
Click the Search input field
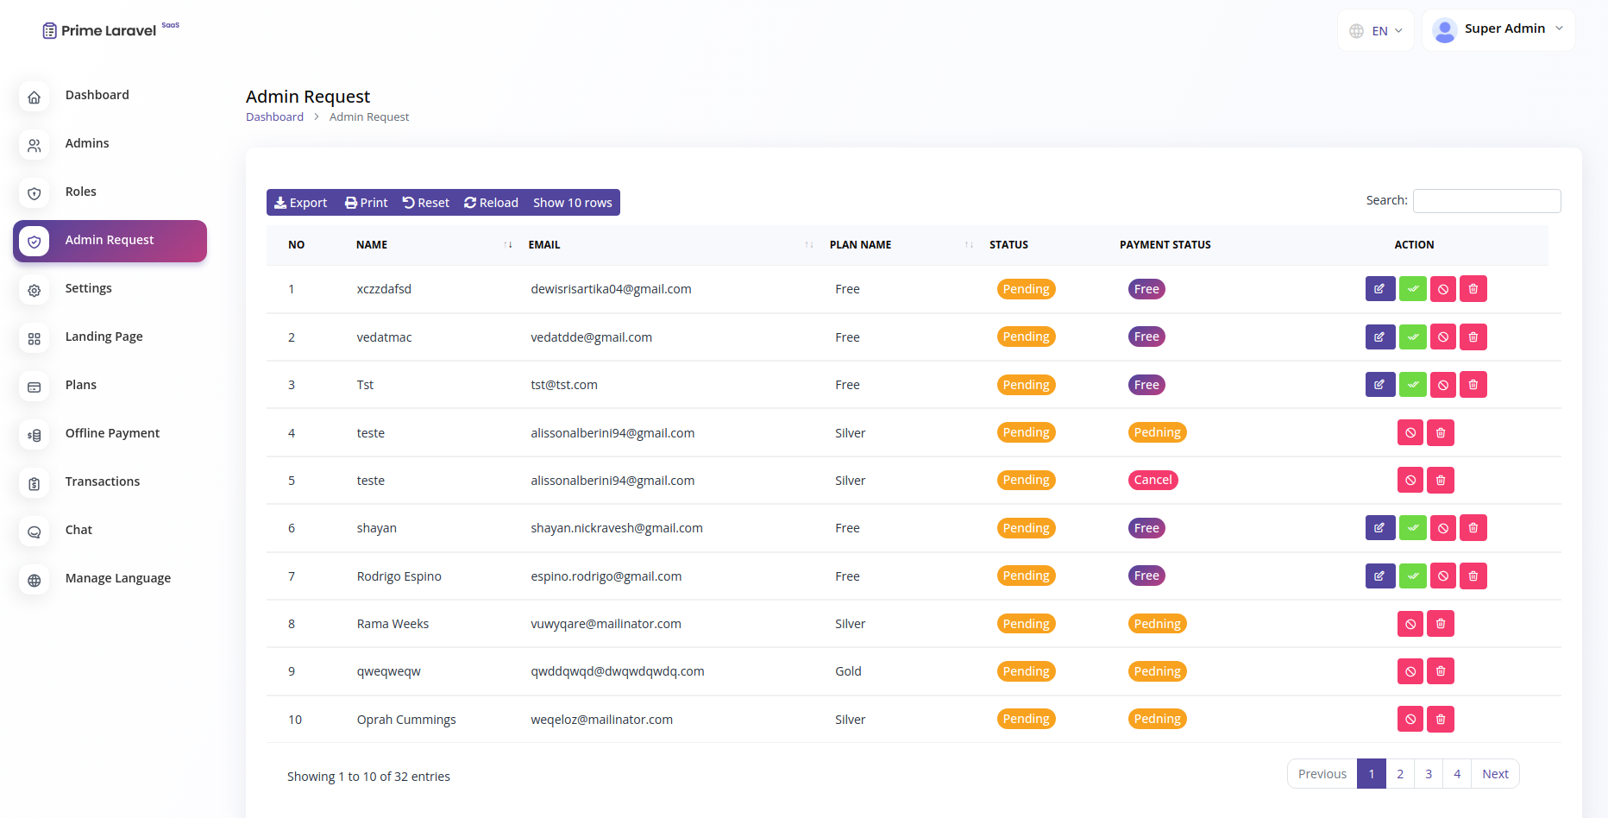pyautogui.click(x=1486, y=200)
